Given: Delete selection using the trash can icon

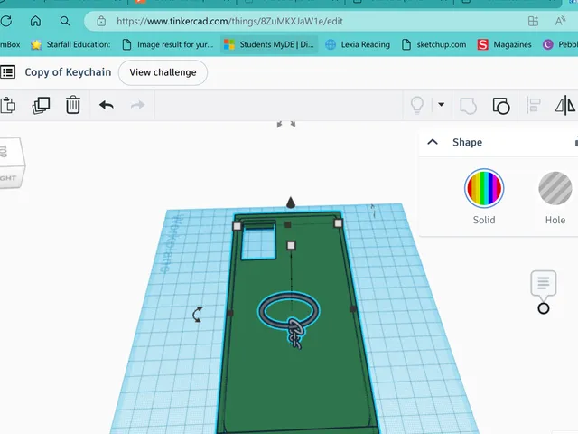Looking at the screenshot, I should [x=73, y=105].
